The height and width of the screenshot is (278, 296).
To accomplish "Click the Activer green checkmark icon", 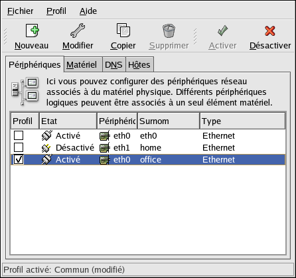I will [x=222, y=31].
